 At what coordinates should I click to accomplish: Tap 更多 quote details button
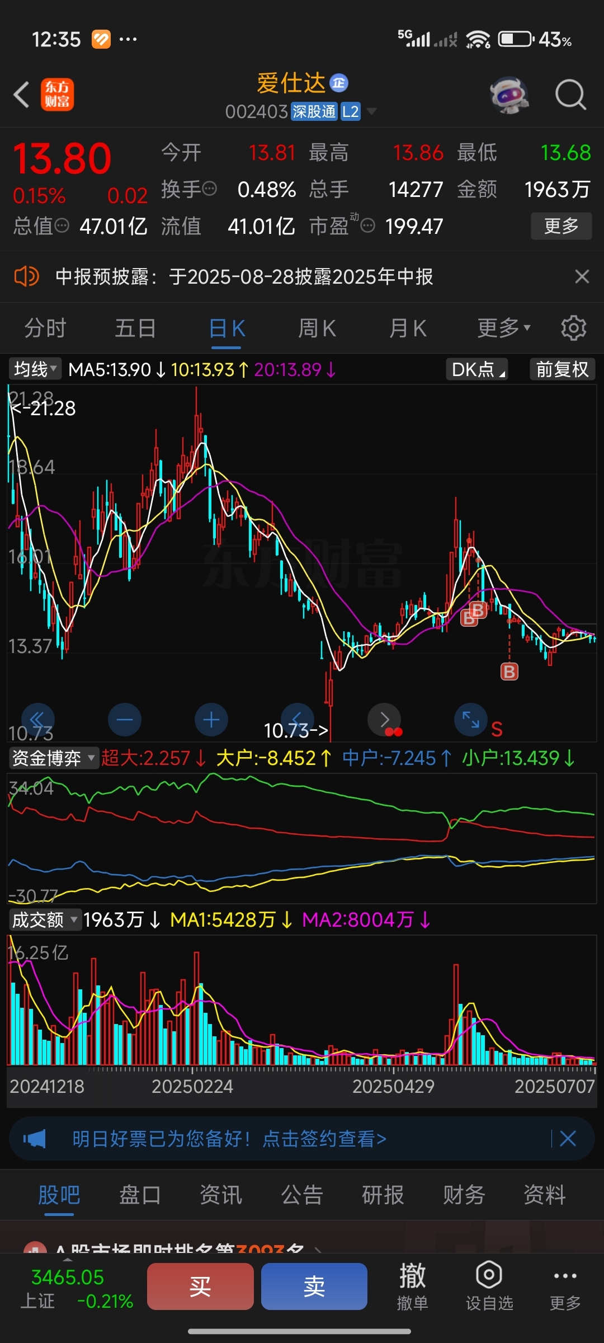coord(561,226)
